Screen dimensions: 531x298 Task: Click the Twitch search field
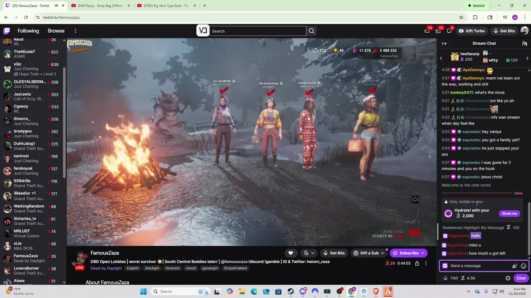coord(258,31)
